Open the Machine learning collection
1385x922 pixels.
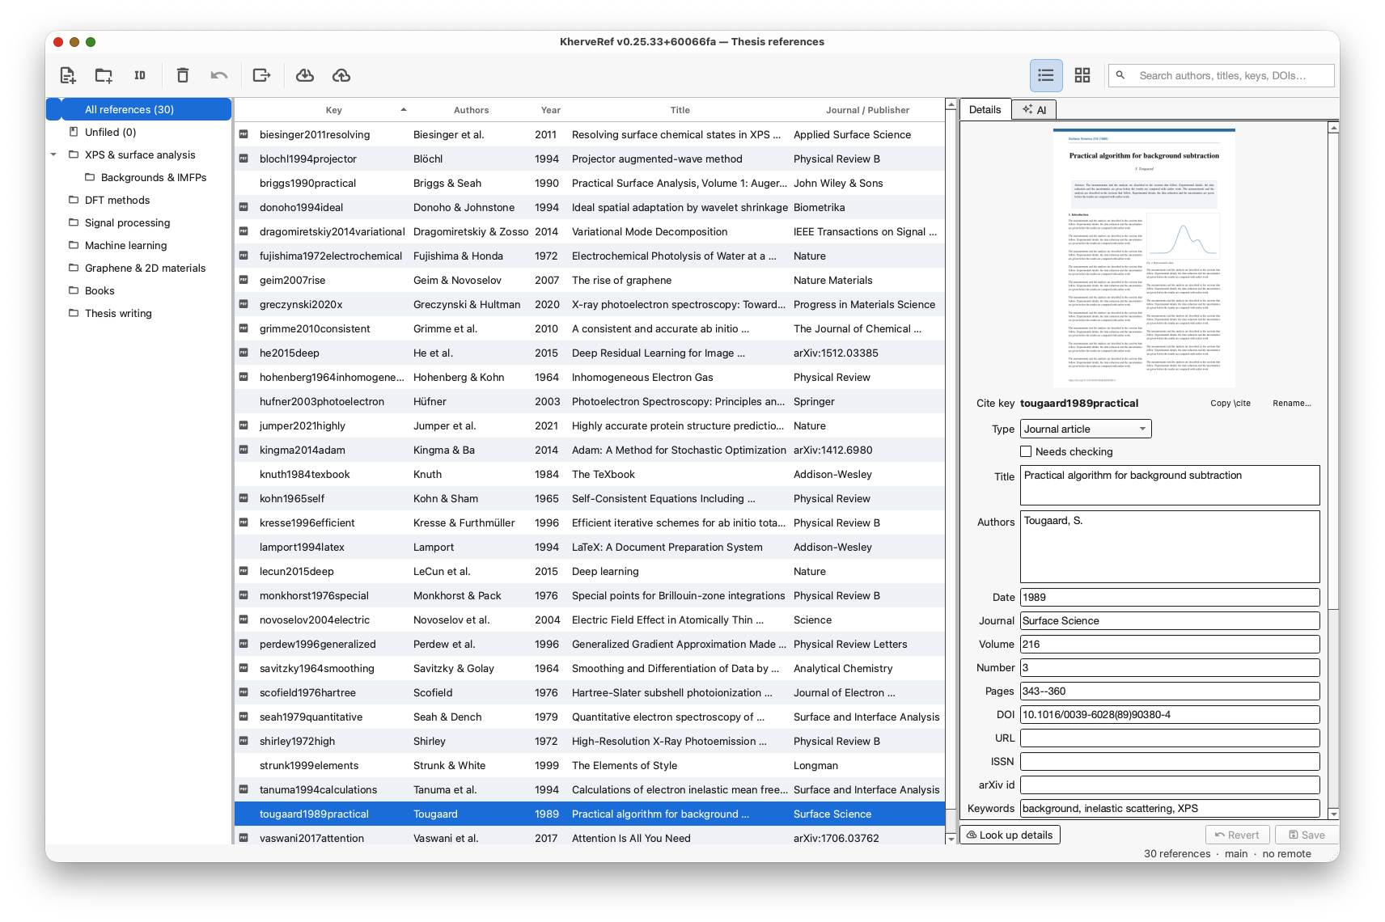pyautogui.click(x=125, y=245)
